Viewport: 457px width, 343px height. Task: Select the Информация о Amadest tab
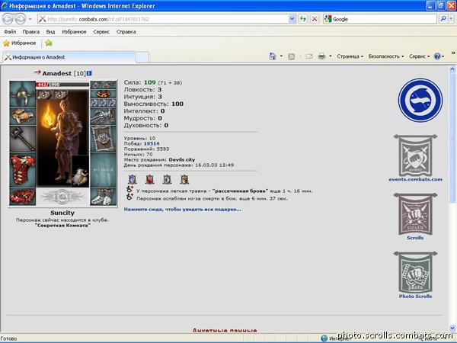point(69,57)
